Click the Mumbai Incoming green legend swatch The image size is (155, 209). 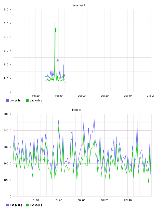27,205
